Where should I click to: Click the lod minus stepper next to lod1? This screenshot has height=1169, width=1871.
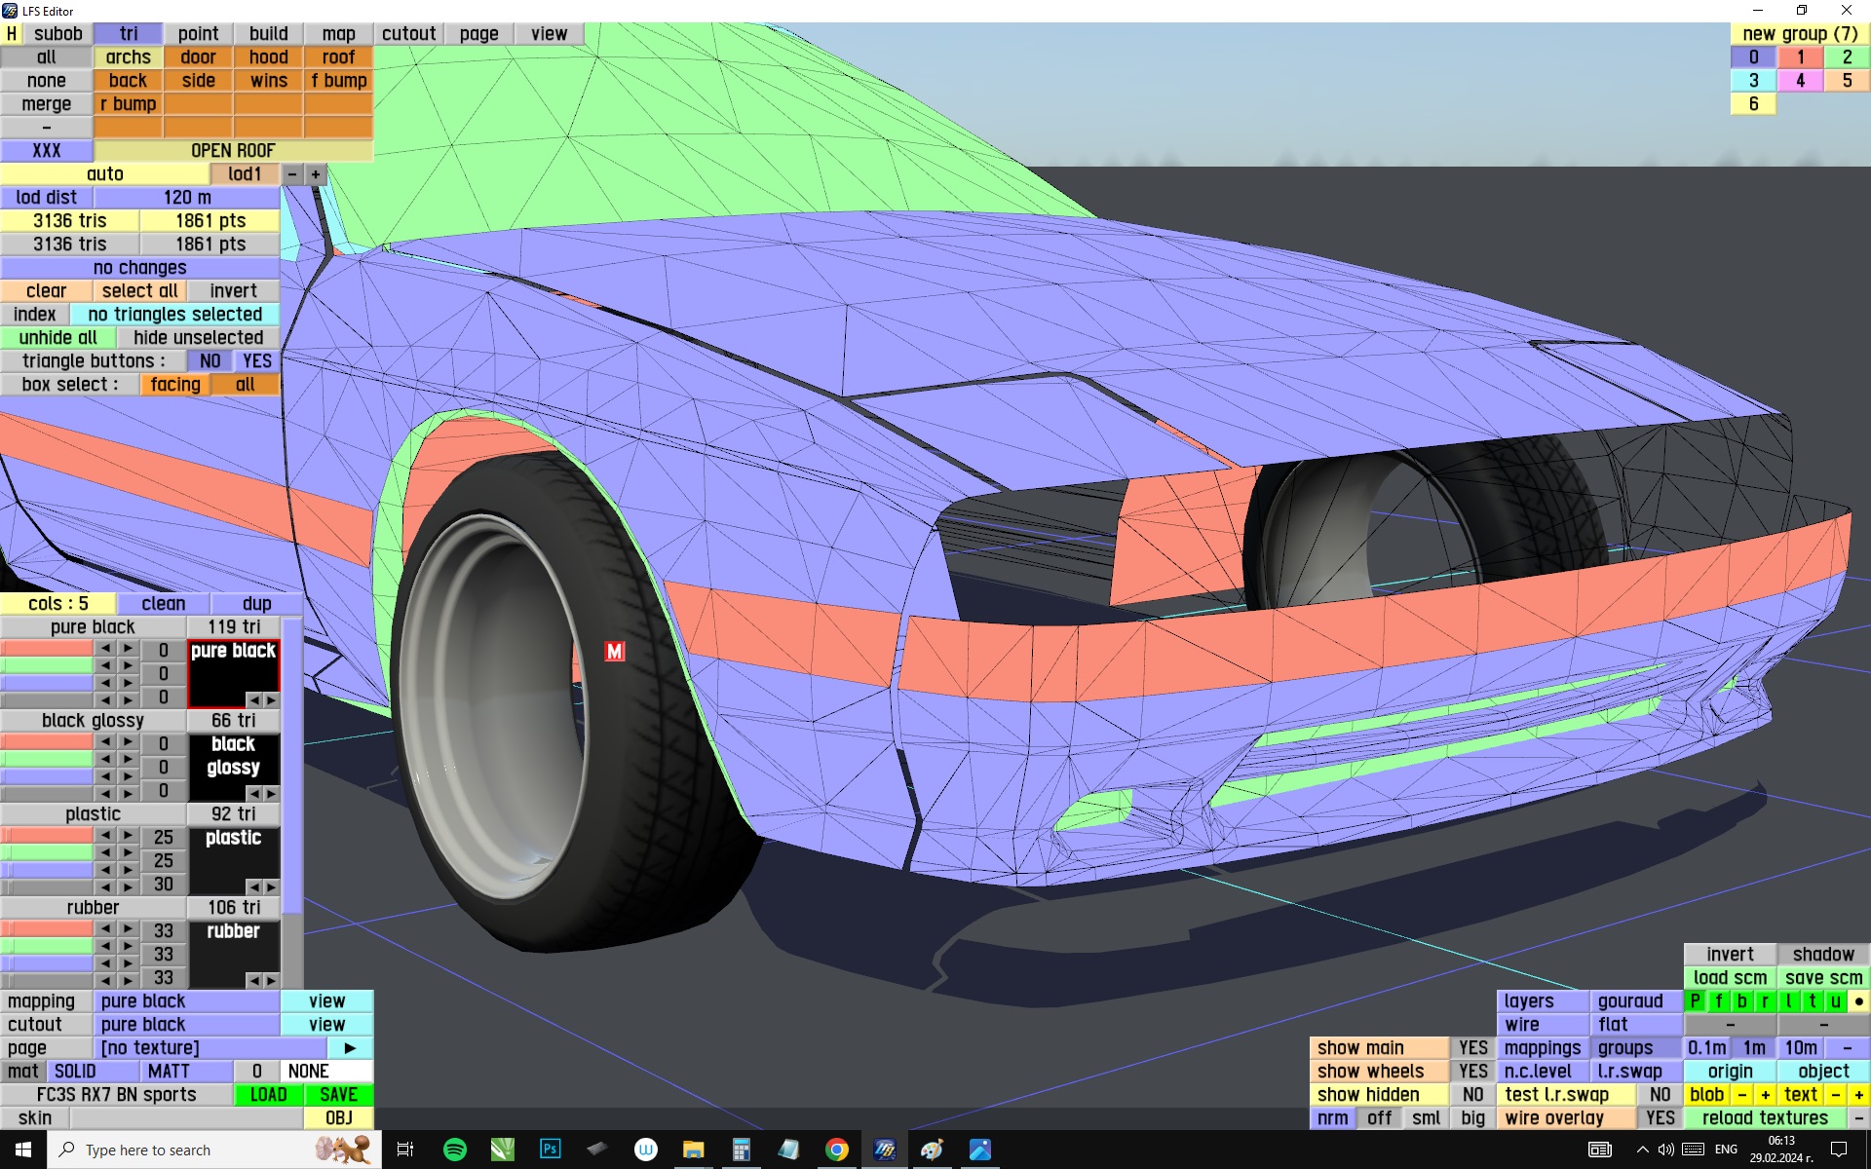[x=292, y=174]
